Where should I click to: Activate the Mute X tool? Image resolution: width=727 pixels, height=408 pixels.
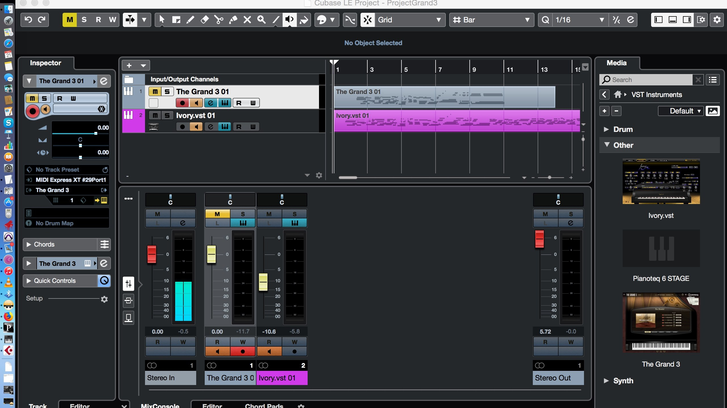tap(247, 20)
